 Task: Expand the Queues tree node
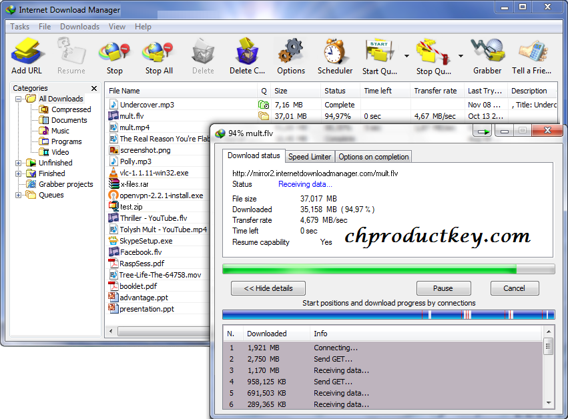tap(18, 195)
